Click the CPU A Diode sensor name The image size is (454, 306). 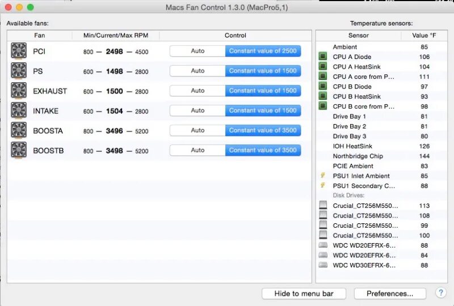(352, 57)
